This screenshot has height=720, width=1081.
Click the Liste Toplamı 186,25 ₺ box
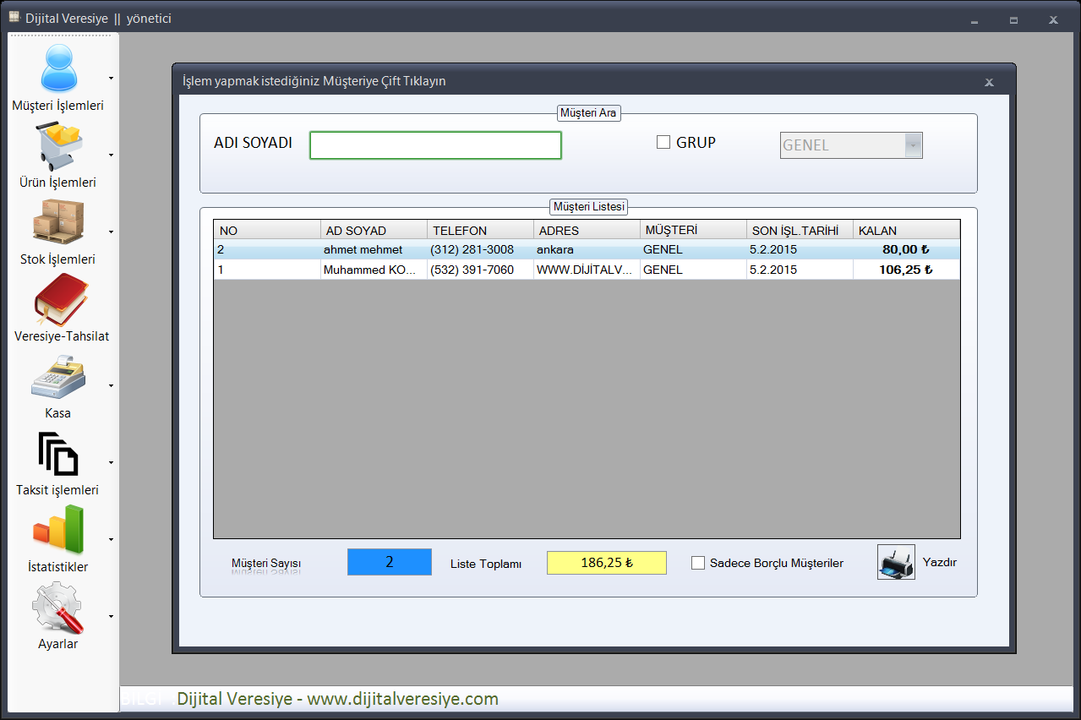click(607, 563)
